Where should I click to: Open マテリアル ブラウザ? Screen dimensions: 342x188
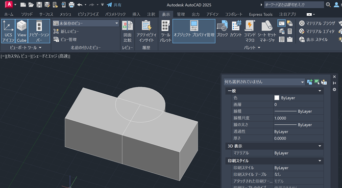[x=317, y=23]
